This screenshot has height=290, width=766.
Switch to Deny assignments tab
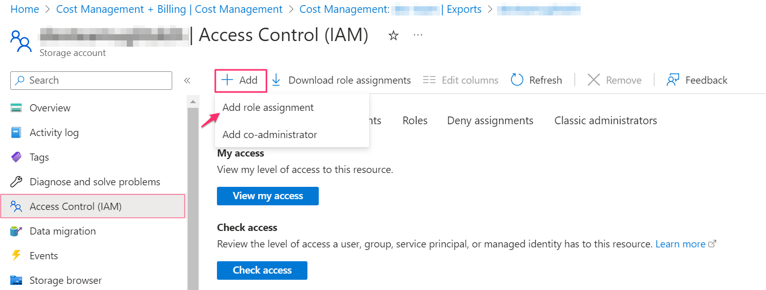click(490, 121)
